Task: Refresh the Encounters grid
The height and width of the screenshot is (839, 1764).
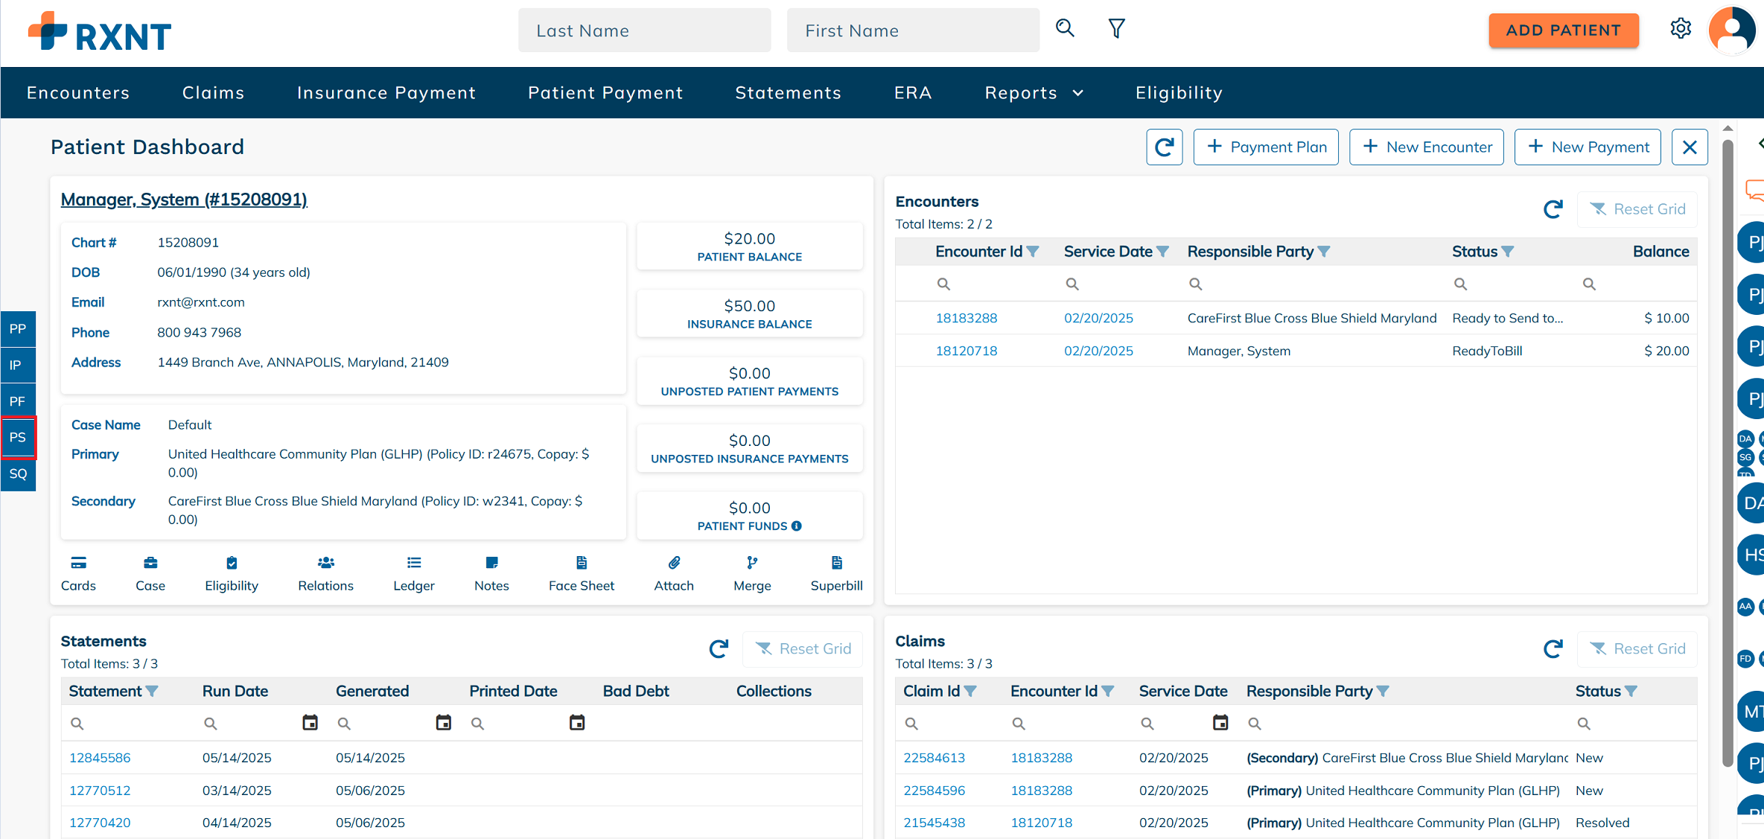Action: coord(1553,209)
